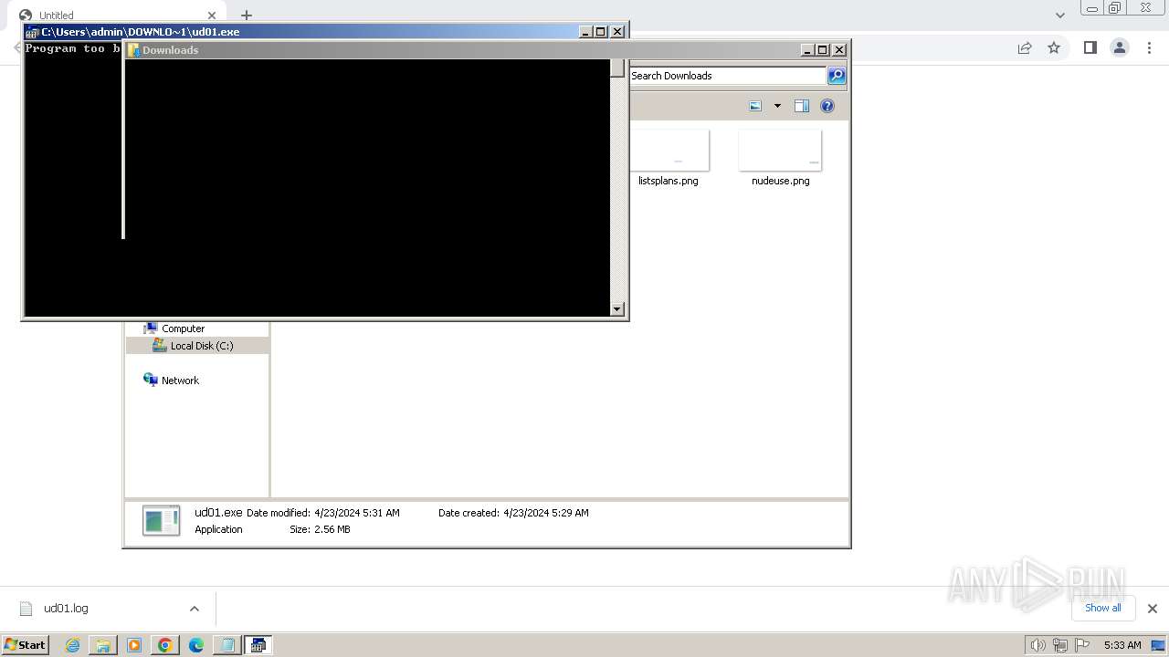This screenshot has height=657, width=1169.
Task: Click the Date modified value in details pane
Action: tap(357, 513)
